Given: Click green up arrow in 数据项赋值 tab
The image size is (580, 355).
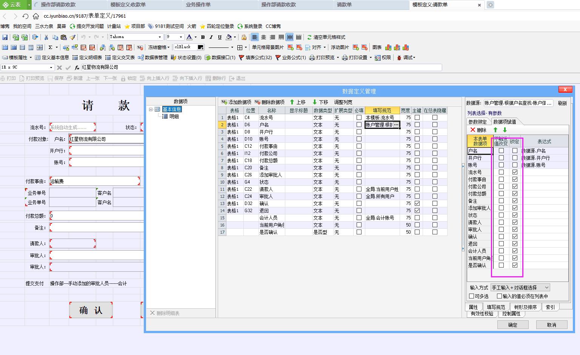Looking at the screenshot, I should tap(496, 130).
